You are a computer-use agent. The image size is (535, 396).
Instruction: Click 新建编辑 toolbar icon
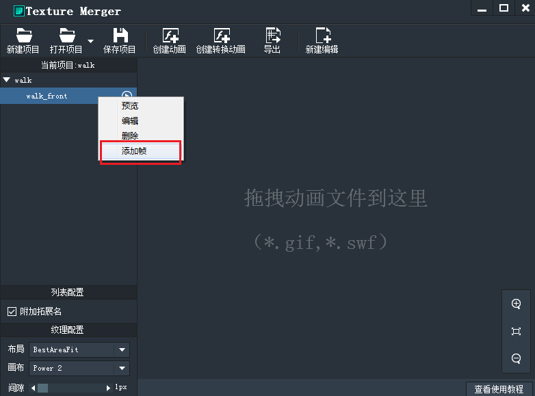(322, 40)
